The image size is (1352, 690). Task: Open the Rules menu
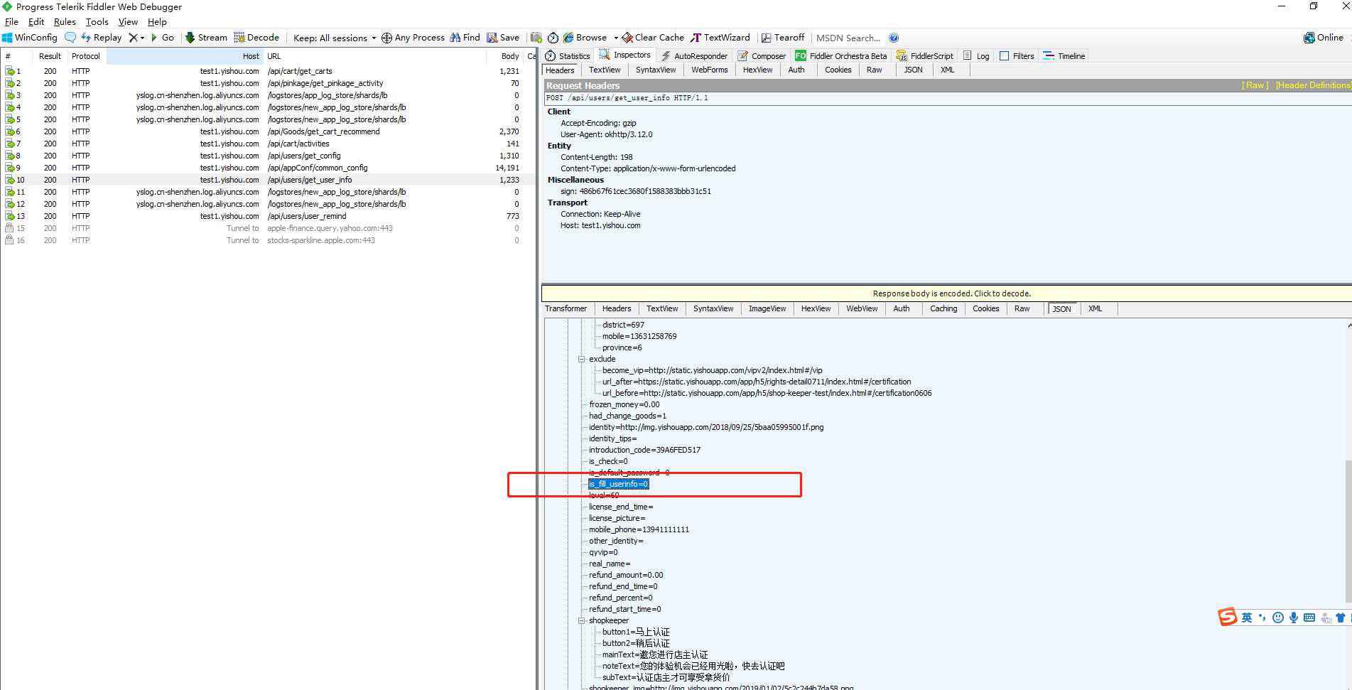click(65, 22)
